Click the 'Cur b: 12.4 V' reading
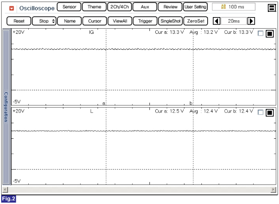This screenshot has width=279, height=204. click(x=238, y=111)
